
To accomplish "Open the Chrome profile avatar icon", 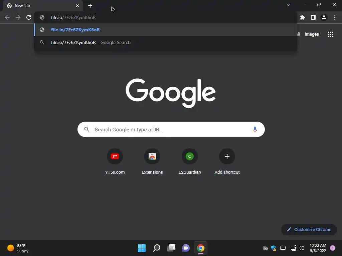I will click(x=324, y=17).
